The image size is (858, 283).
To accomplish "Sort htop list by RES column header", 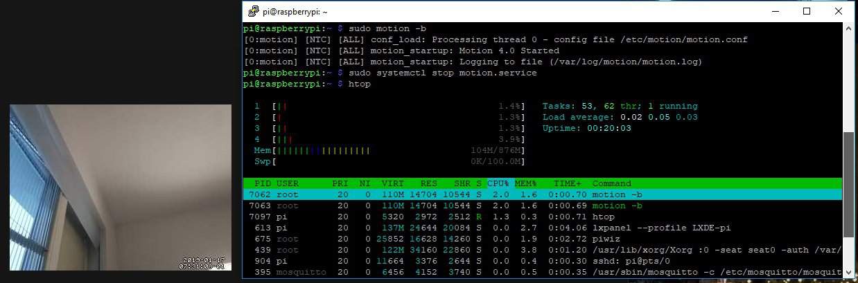I will [x=428, y=183].
